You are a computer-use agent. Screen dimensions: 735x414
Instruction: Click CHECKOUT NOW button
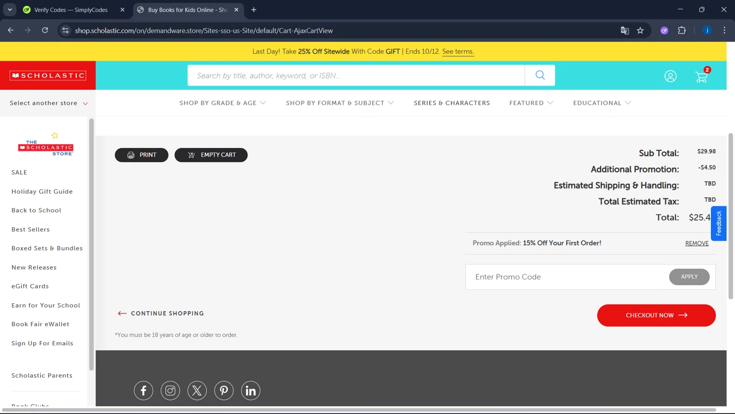656,315
